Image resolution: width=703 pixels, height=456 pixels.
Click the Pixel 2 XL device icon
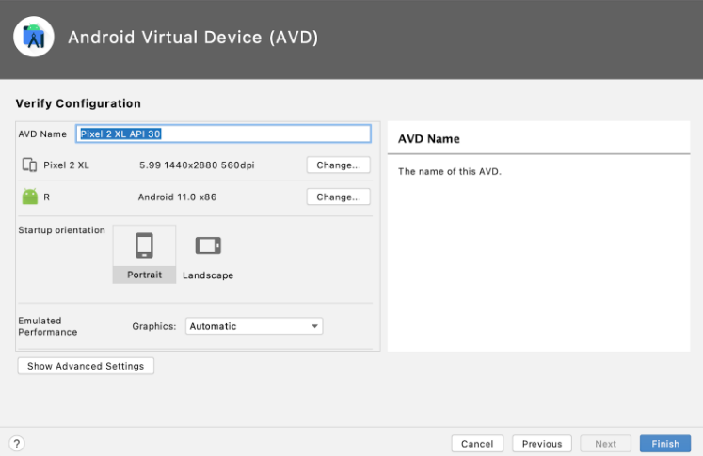29,165
